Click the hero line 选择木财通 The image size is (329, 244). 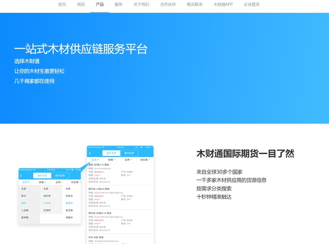pyautogui.click(x=27, y=61)
